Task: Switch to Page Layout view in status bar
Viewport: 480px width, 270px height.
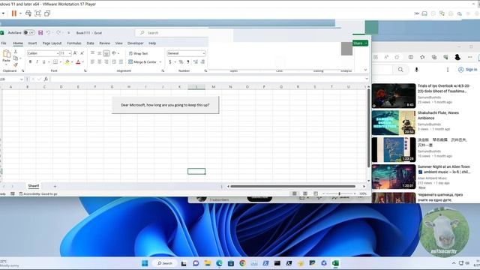Action: 305,193
